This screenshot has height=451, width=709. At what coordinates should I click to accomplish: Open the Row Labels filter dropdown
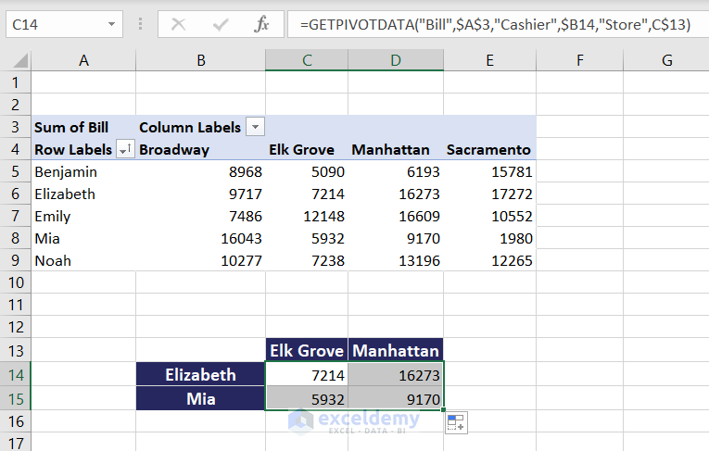[x=124, y=150]
